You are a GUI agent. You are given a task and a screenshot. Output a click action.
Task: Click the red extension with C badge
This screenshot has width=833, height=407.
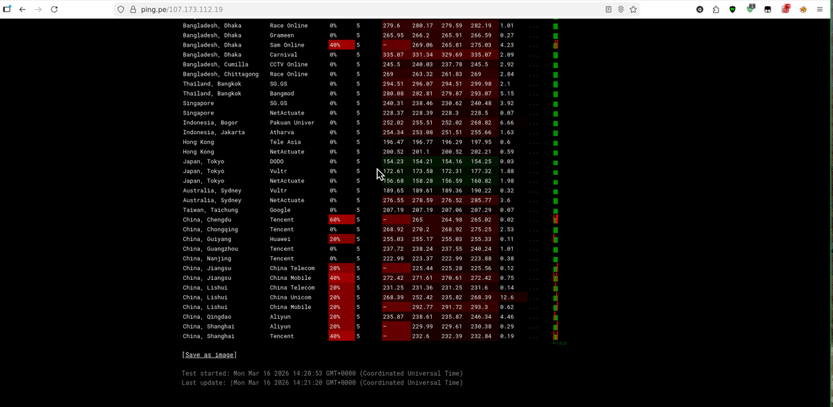[x=785, y=9]
